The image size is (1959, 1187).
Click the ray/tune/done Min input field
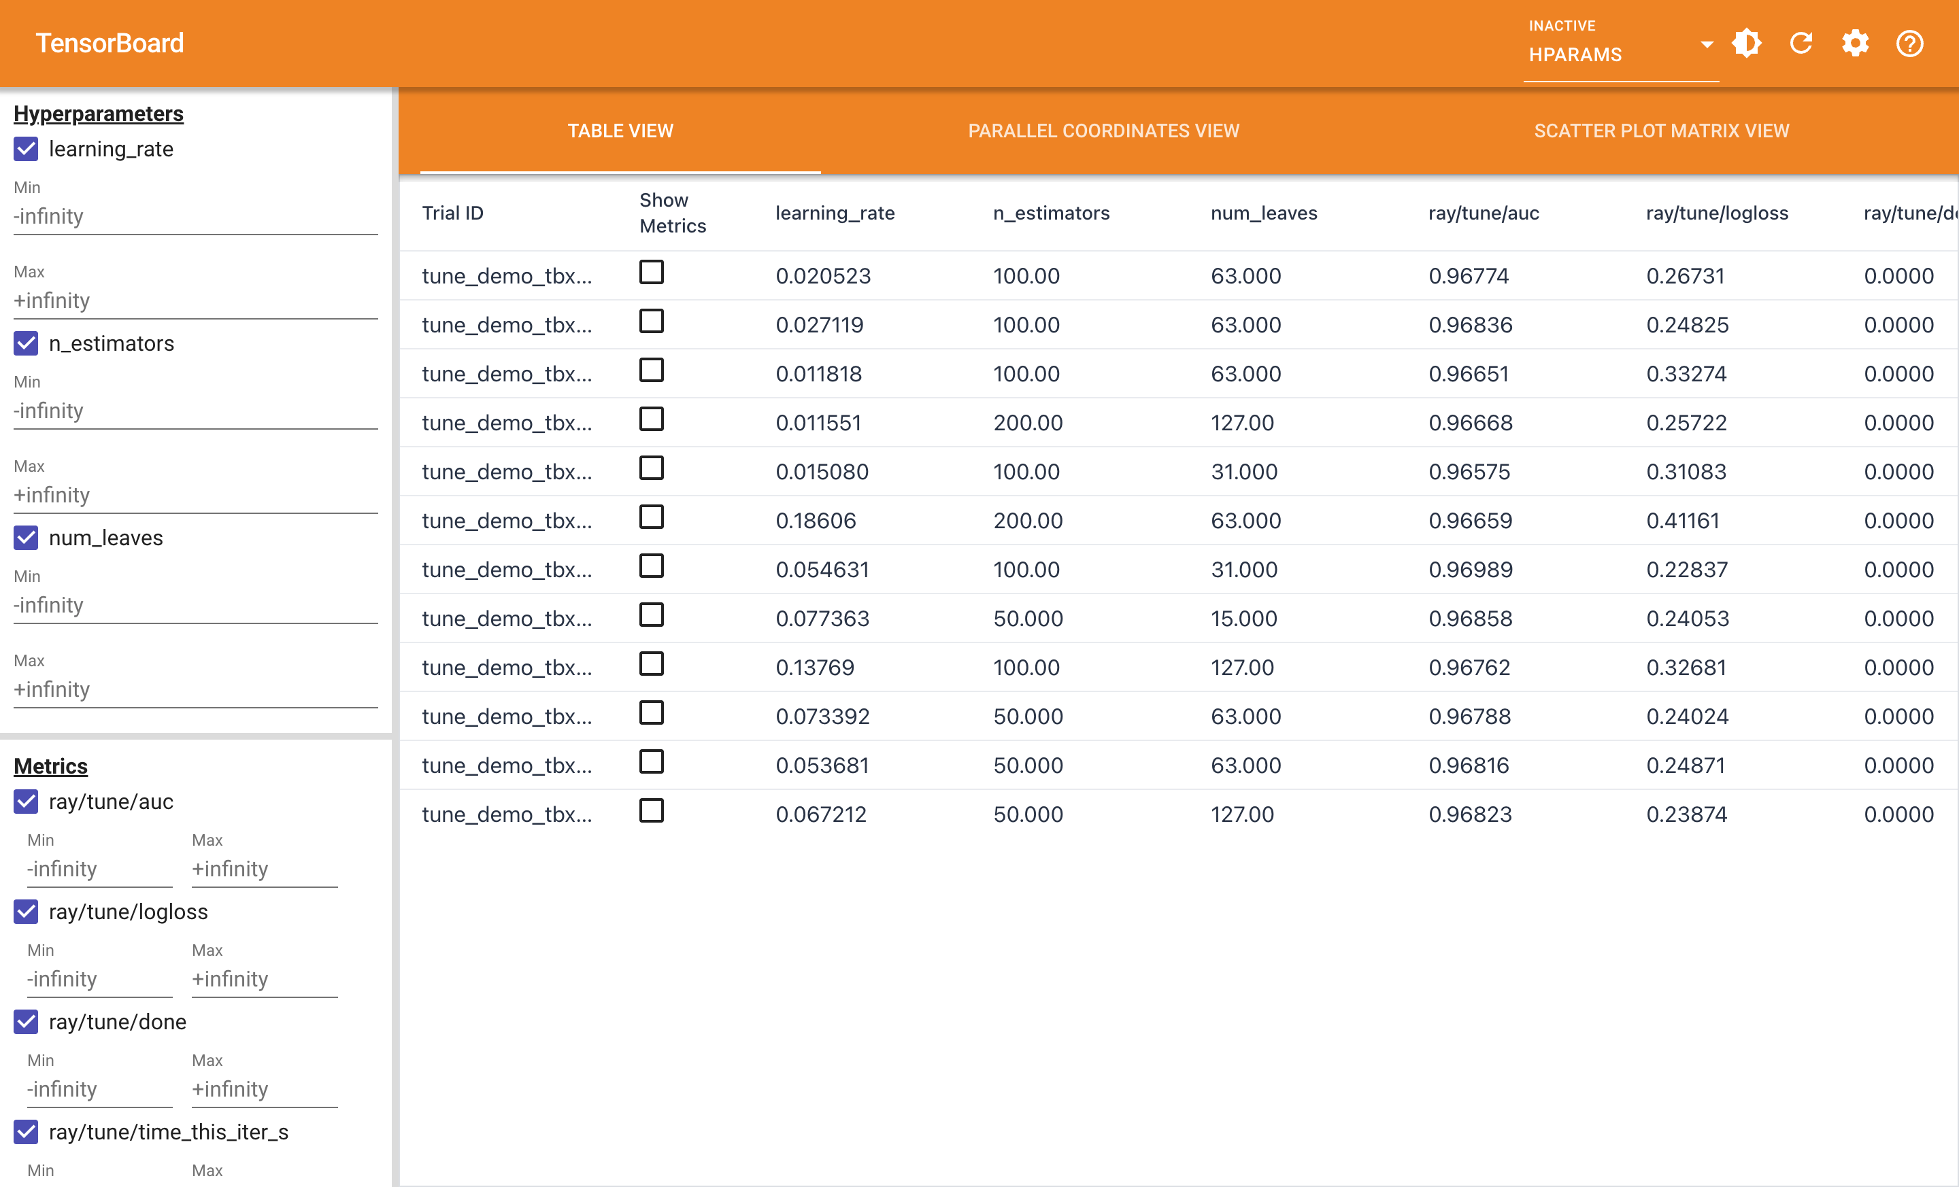point(99,1089)
